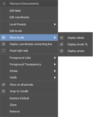The height and width of the screenshot is (117, 93).
Task: Enable the Fixed right side checkbox
Action: (x=4, y=51)
